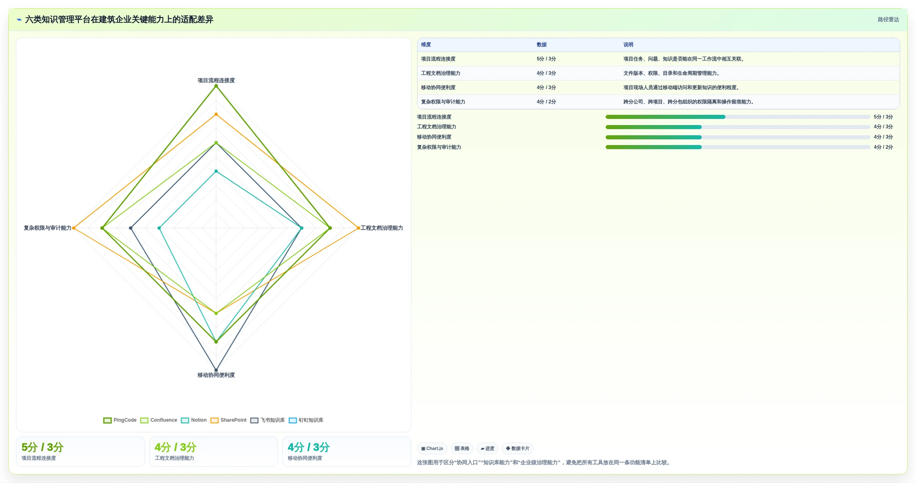The image size is (916, 483).
Task: Toggle Notion series in chart legend
Action: point(194,420)
